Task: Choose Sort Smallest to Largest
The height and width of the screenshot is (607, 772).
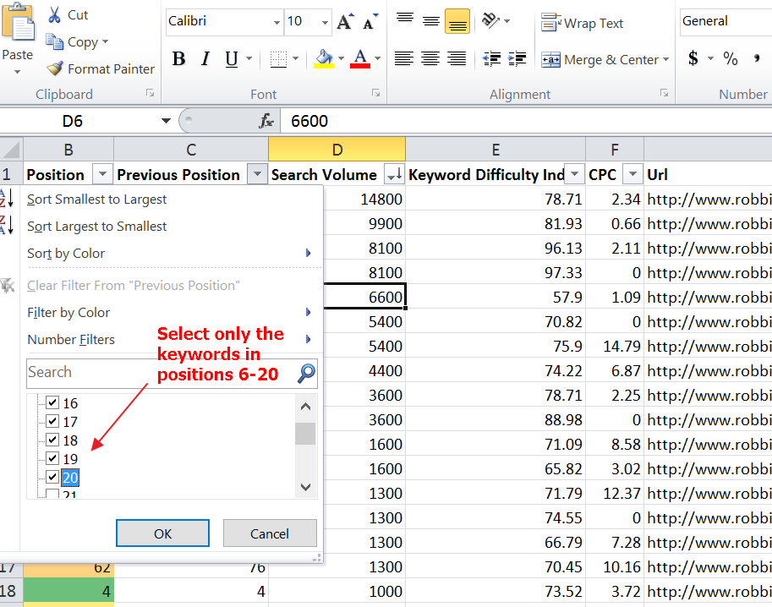Action: coord(96,200)
